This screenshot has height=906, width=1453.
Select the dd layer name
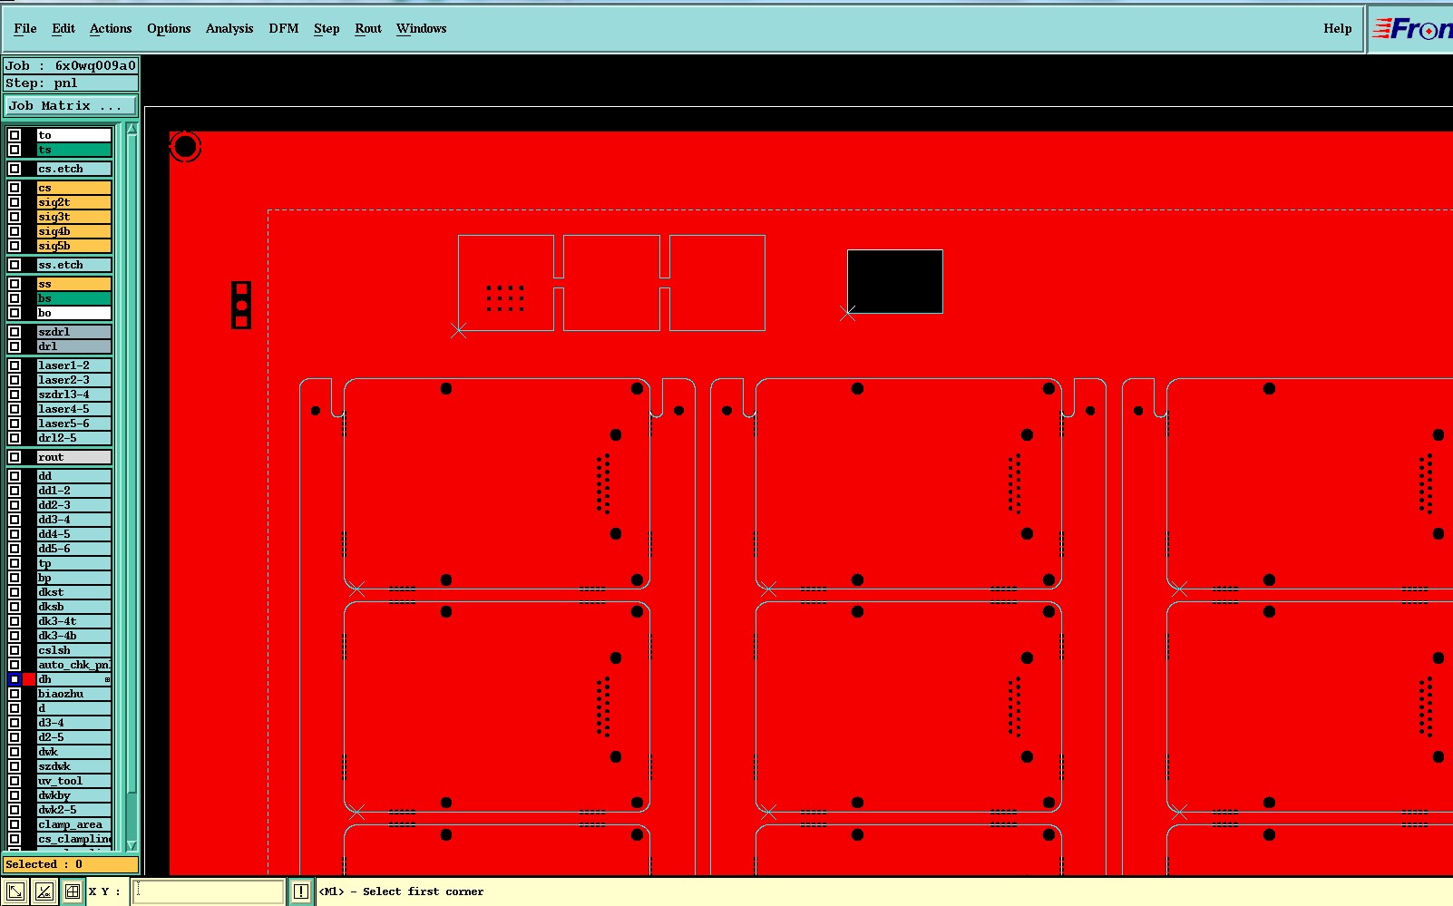[74, 476]
